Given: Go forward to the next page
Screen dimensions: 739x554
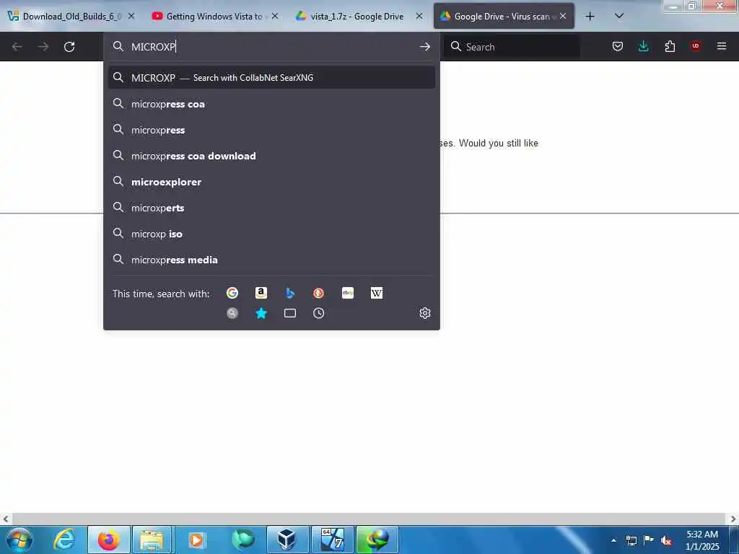Looking at the screenshot, I should coord(43,47).
